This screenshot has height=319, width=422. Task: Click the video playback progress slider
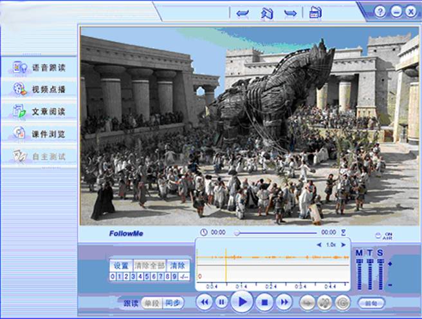(275, 233)
